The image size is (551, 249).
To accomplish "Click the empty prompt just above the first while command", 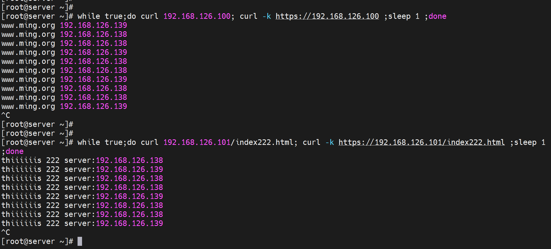I will click(37, 7).
